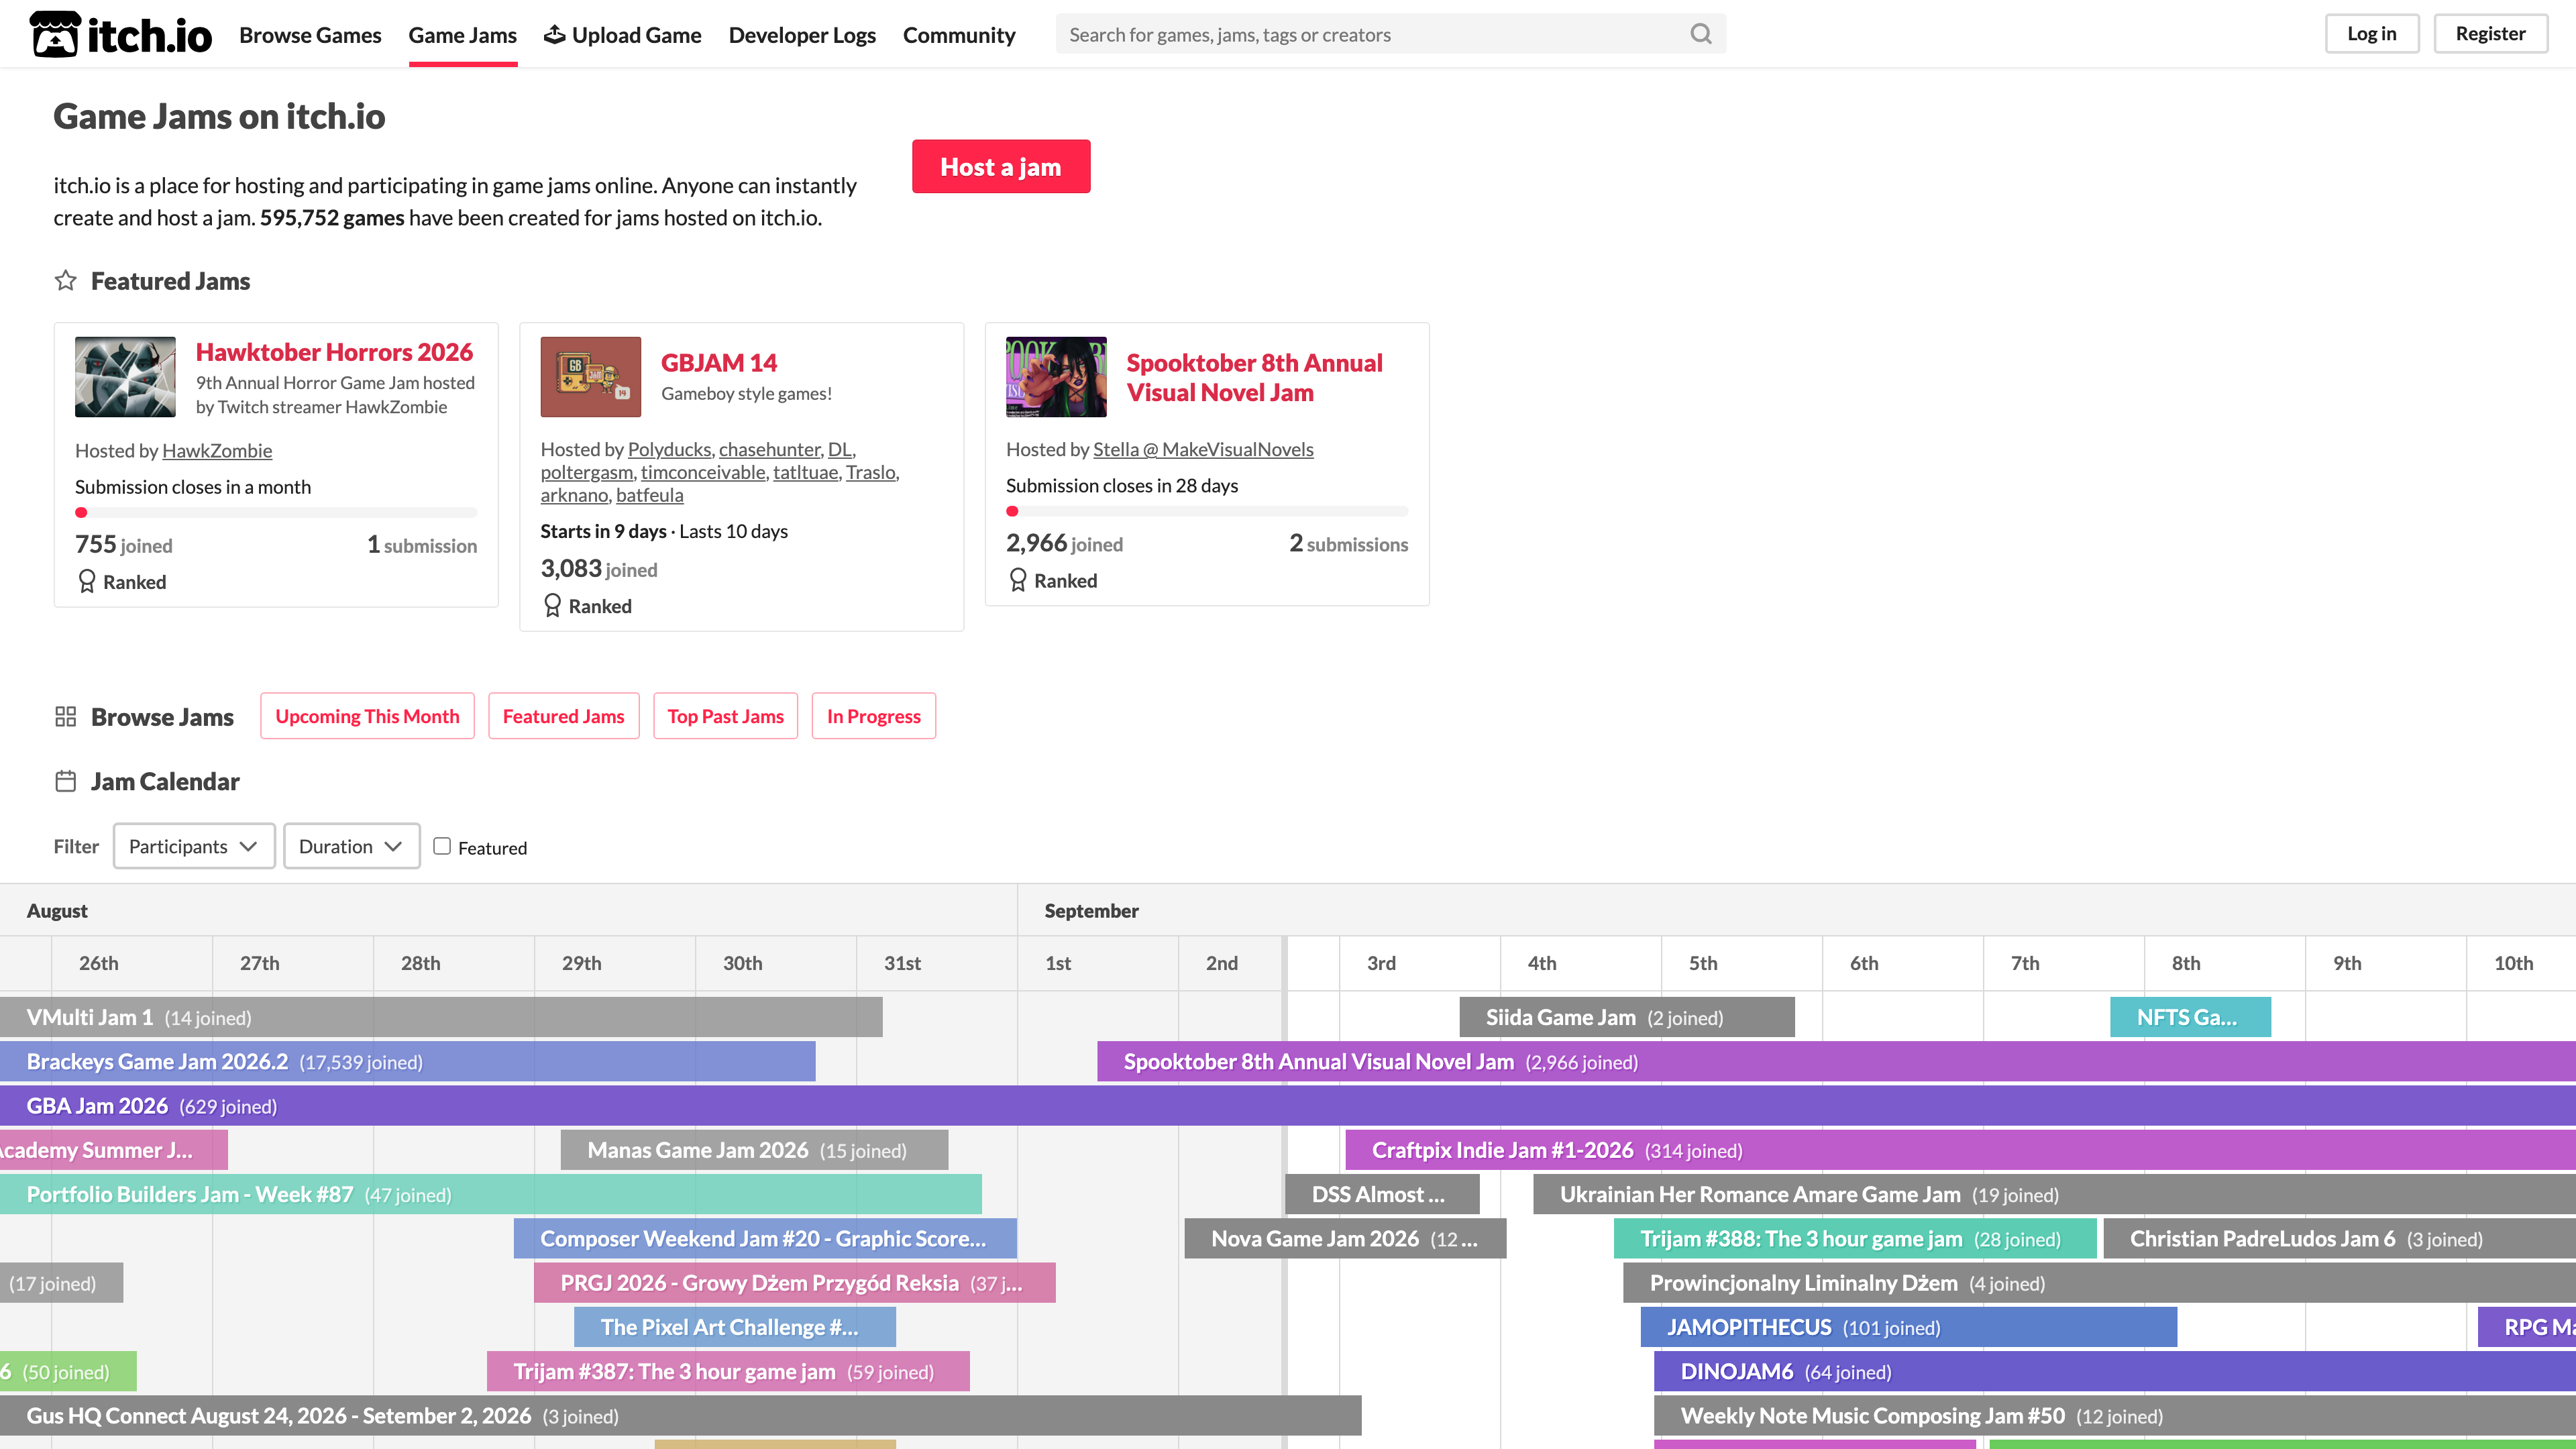
Task: Click the Ranked ribbon icon on GBJAM 14
Action: [x=552, y=606]
